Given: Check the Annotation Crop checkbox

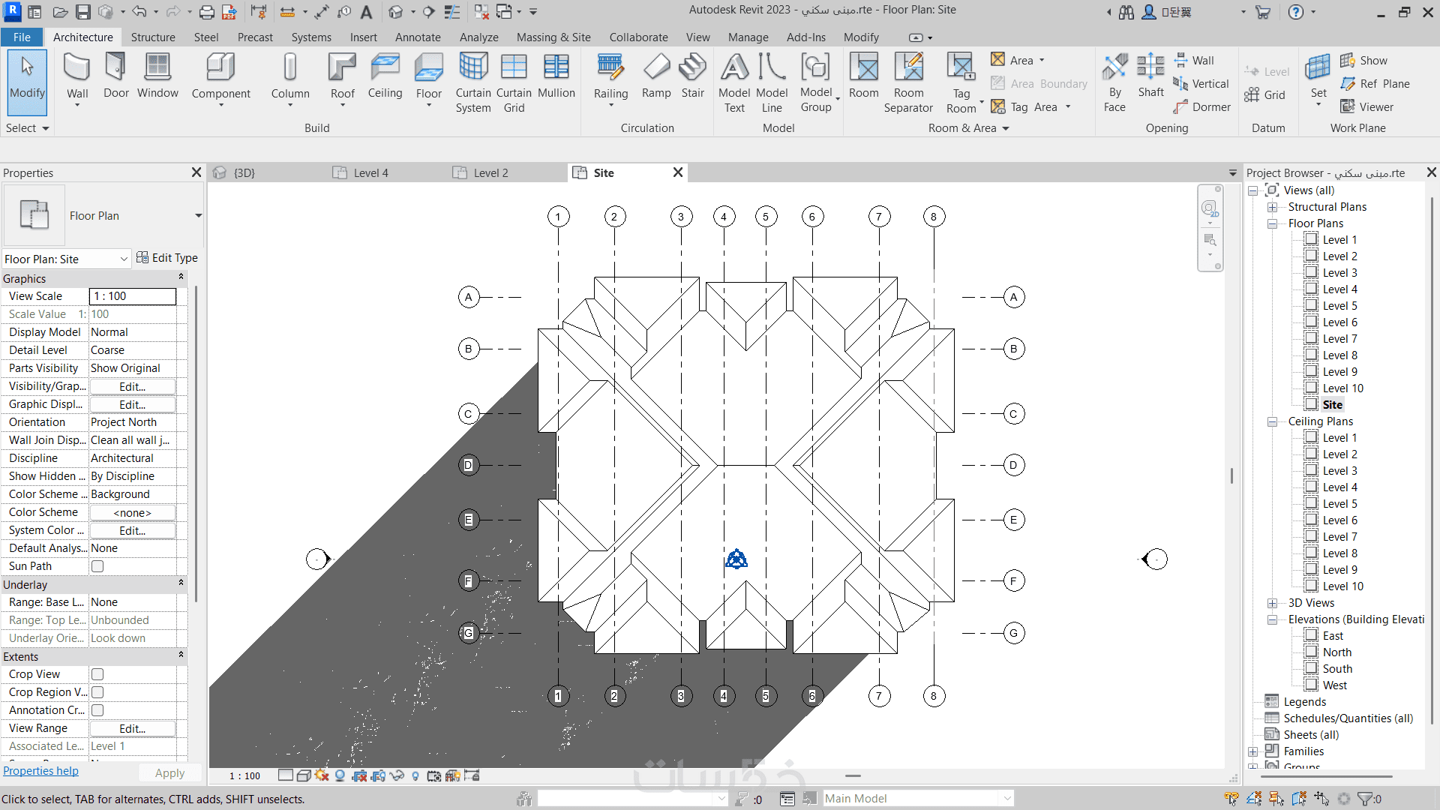Looking at the screenshot, I should tap(97, 710).
